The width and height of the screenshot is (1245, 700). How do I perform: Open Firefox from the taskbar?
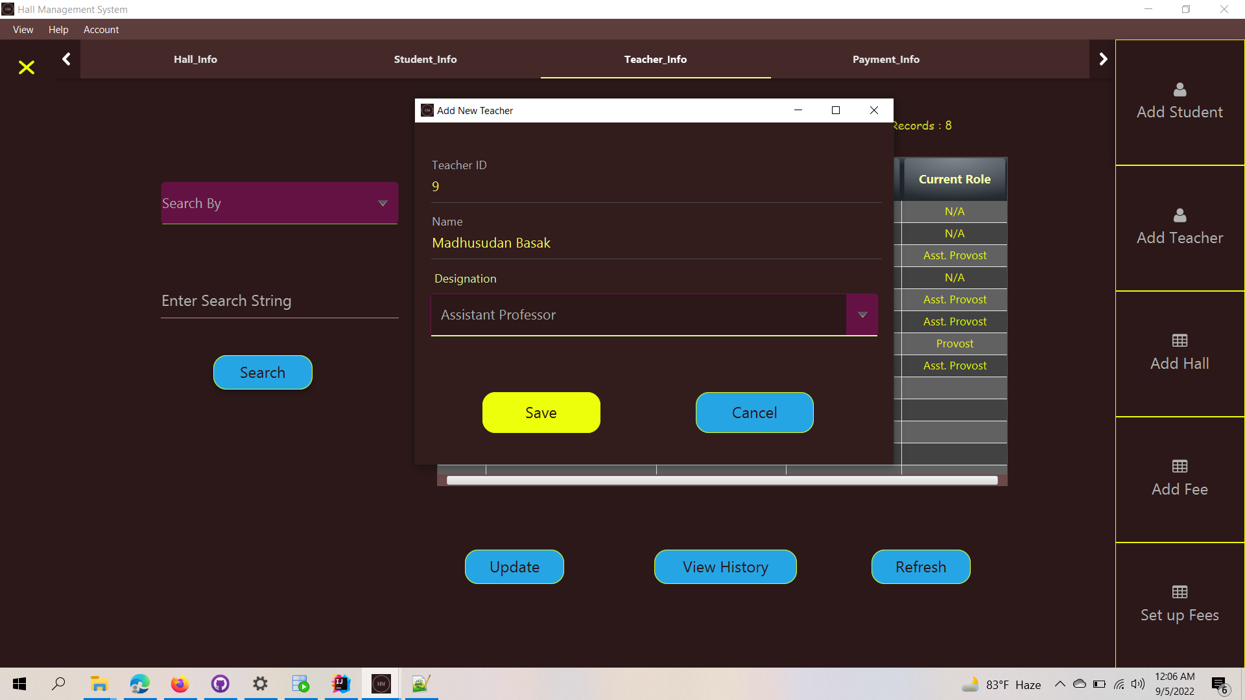[x=180, y=684]
